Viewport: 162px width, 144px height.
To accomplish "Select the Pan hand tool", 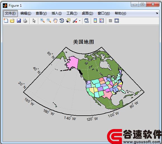I will pyautogui.click(x=55, y=21).
